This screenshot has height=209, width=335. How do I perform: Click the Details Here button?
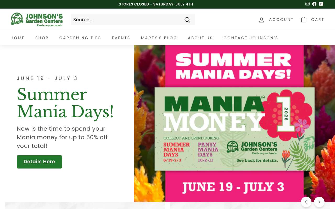(39, 162)
